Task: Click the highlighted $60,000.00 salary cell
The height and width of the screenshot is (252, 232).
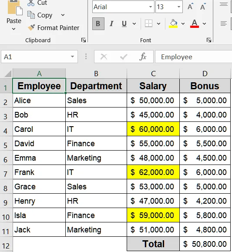Action: (x=153, y=129)
